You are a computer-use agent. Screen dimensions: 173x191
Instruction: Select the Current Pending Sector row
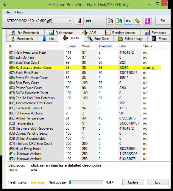[85, 133]
